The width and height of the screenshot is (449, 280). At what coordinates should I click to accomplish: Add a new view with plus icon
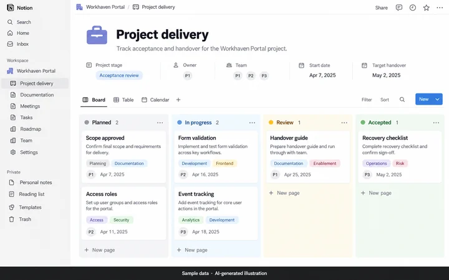(x=178, y=100)
